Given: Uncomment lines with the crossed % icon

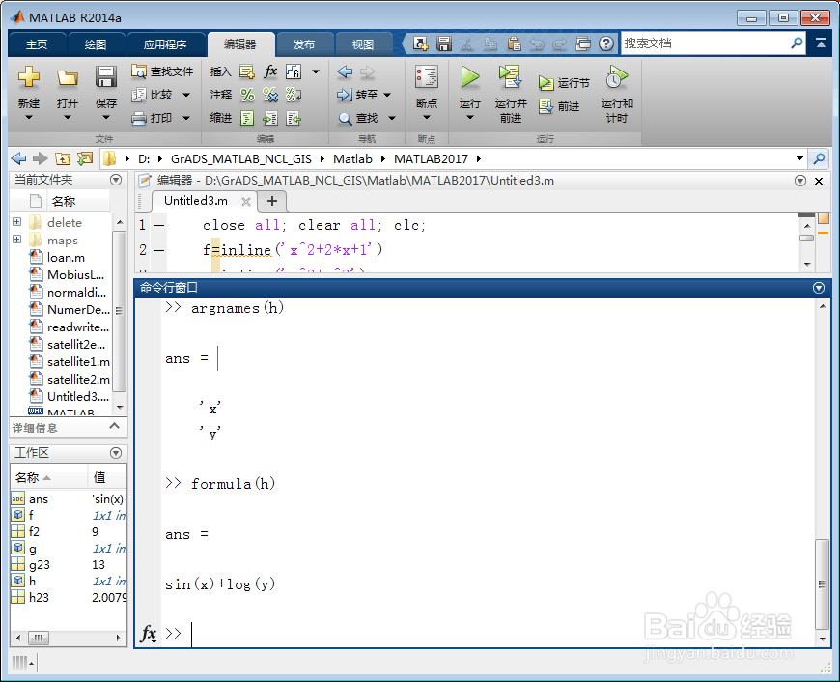Looking at the screenshot, I should tap(270, 95).
